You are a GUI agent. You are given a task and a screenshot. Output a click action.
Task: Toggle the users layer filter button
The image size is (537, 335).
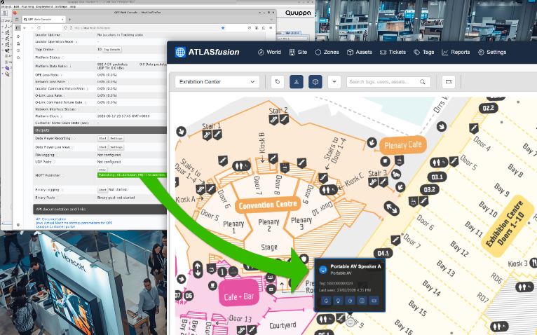[297, 82]
